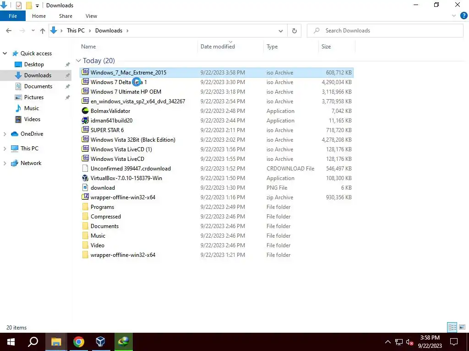469x351 pixels.
Task: Open Internet Download Manager from taskbar
Action: click(123, 342)
